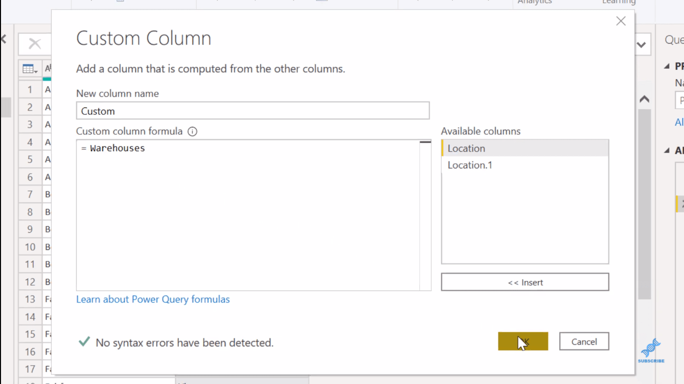Open the custom column formula info icon

tap(192, 131)
